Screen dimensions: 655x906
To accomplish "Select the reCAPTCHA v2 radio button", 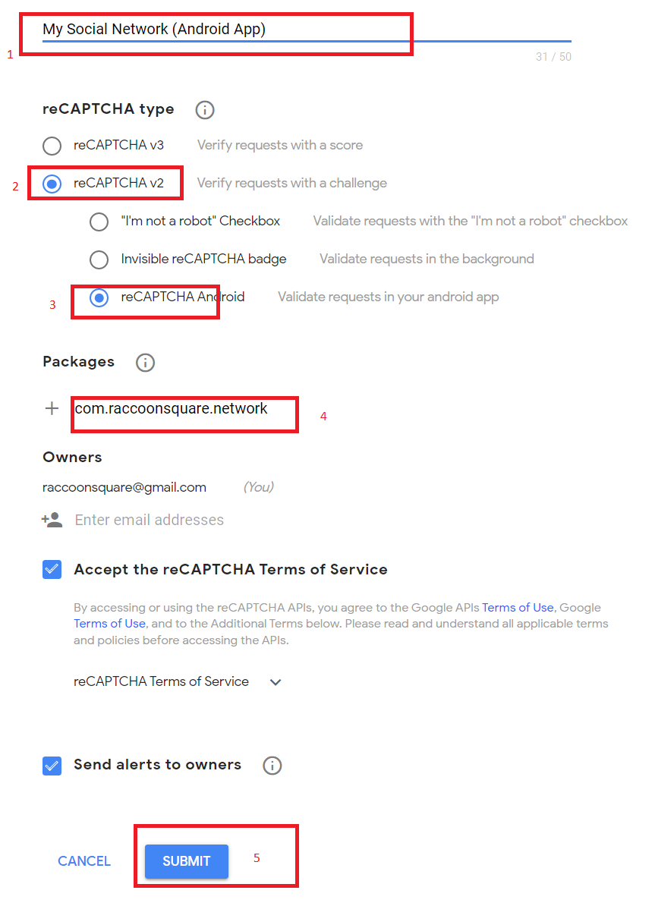I will (x=52, y=183).
